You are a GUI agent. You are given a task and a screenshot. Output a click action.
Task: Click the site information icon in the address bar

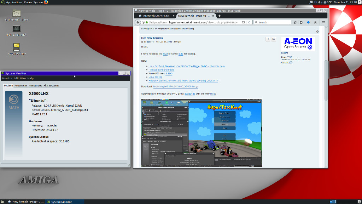pyautogui.click(x=143, y=22)
